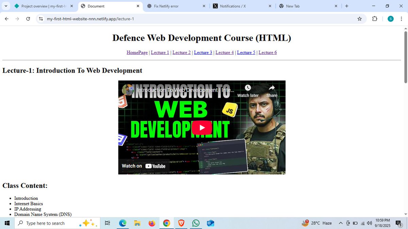Click the Chrome taskbar icon
The image size is (408, 229).
tap(166, 223)
